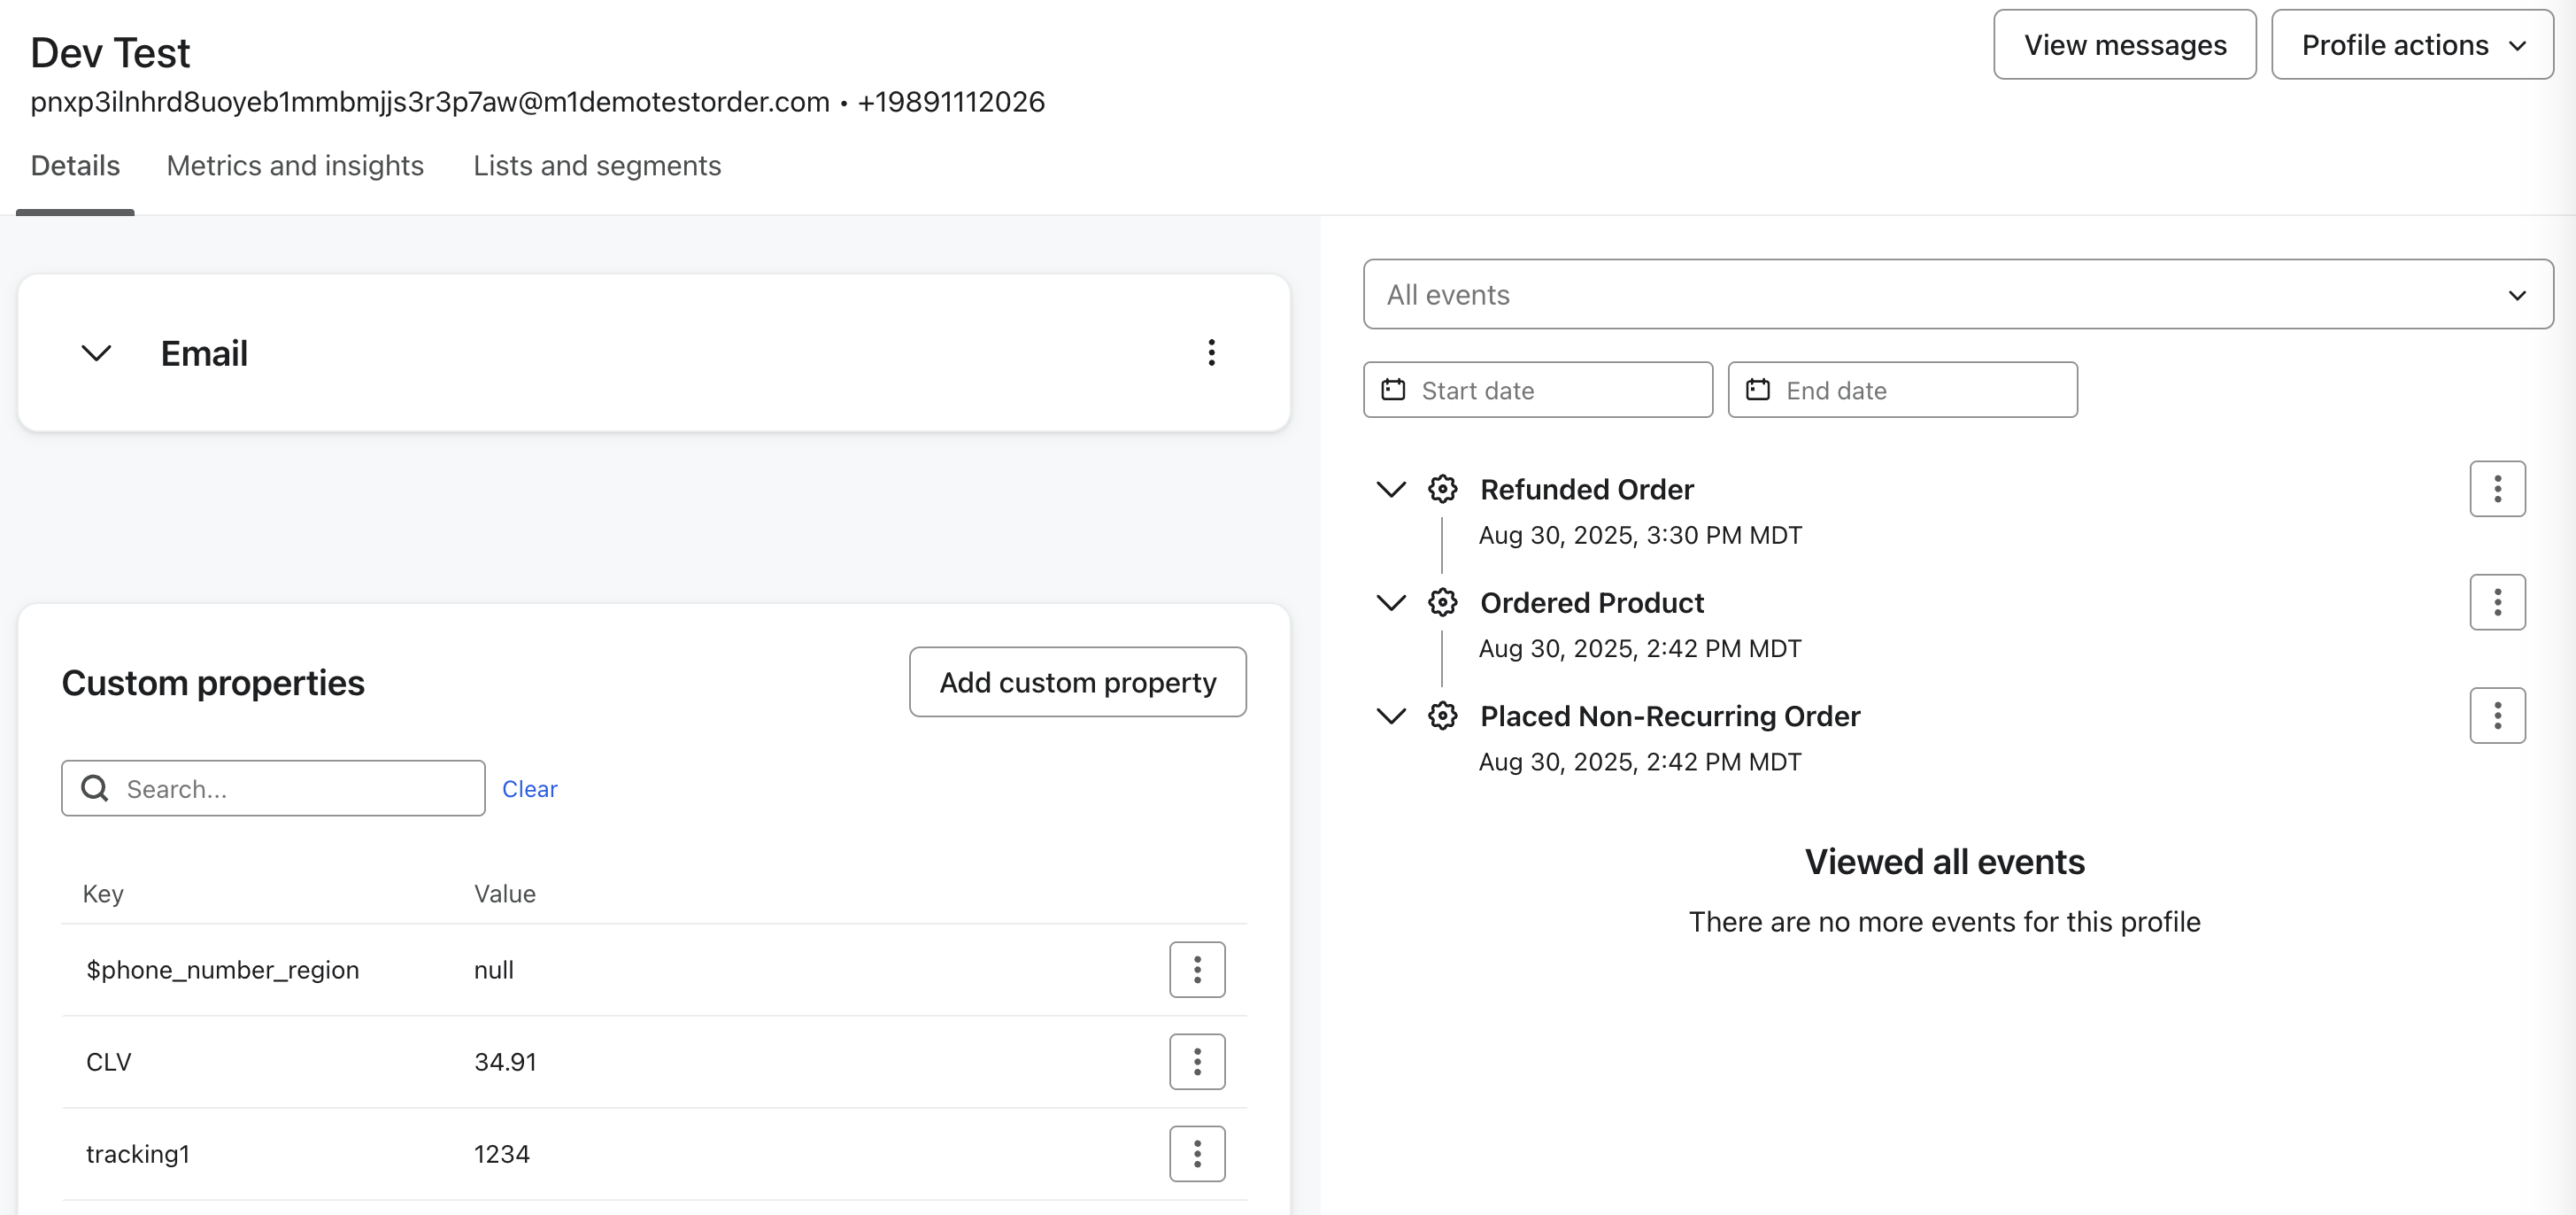2576x1215 pixels.
Task: Click the End date field
Action: pos(1902,390)
